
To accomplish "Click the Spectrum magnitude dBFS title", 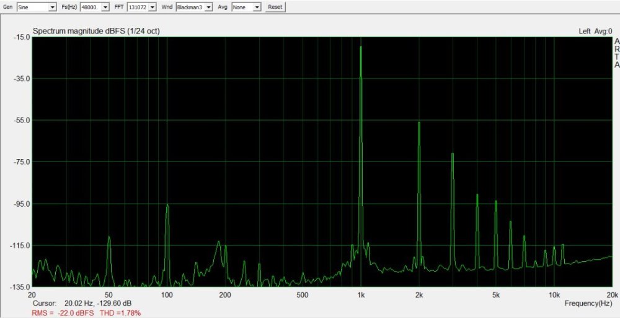I will (96, 31).
